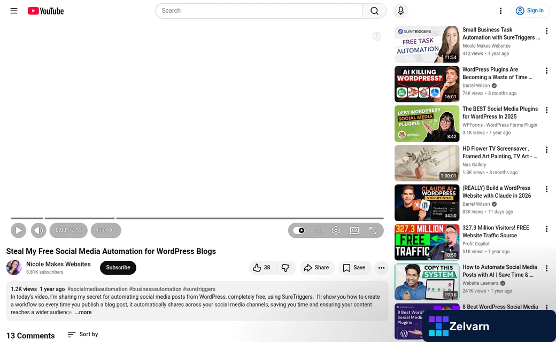Expand the Intro chapter button
The width and height of the screenshot is (556, 342).
tap(106, 230)
